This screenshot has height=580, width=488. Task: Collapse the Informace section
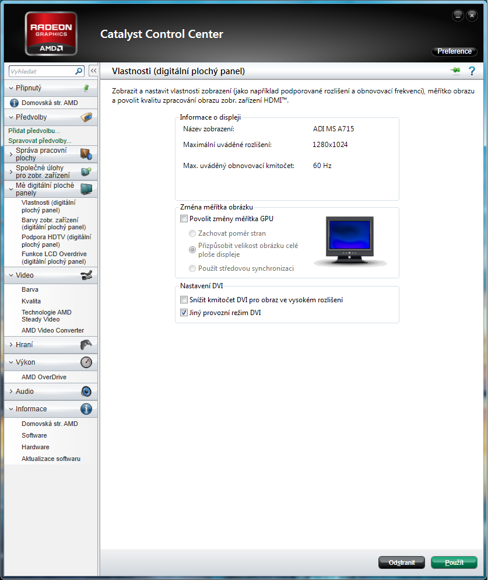point(11,408)
